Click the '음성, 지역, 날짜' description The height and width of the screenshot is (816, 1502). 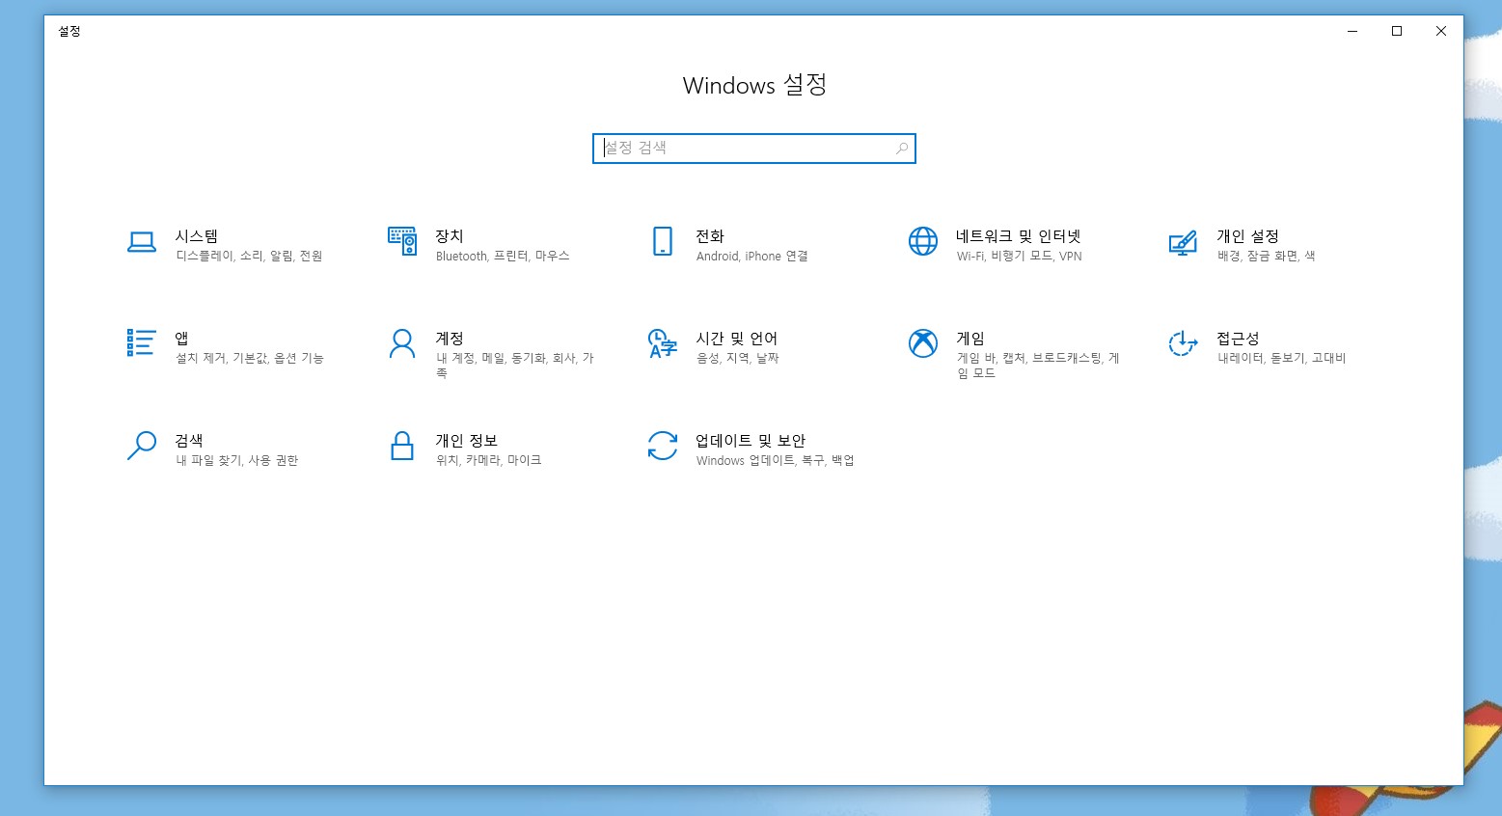click(x=738, y=359)
